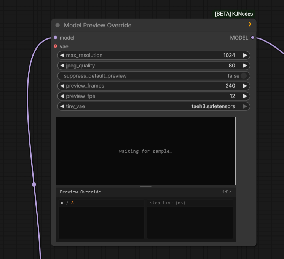284x259 pixels.
Task: Decrease preview_frames with left arrow
Action: point(62,86)
